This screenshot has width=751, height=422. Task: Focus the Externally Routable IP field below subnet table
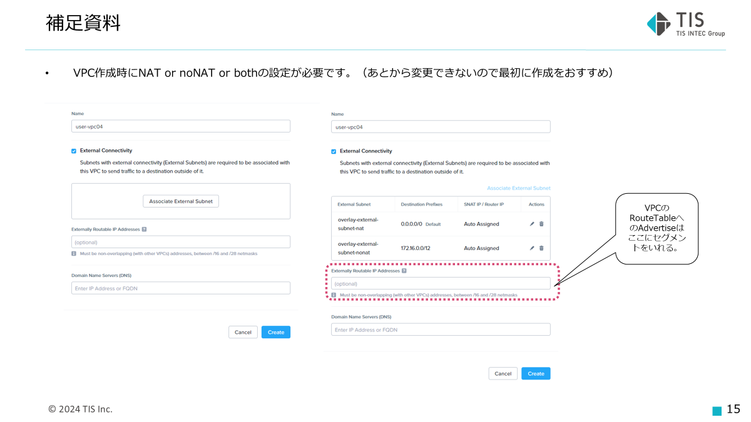pyautogui.click(x=441, y=283)
